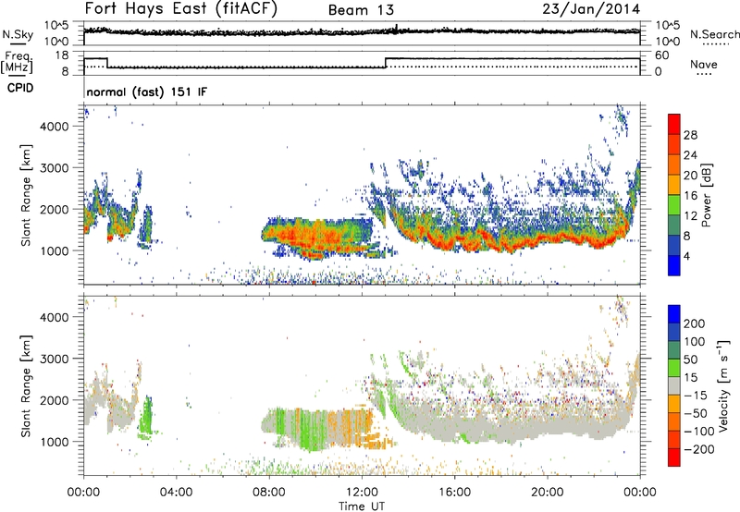Select the Power colorbar segment between 16 and 20

[674, 185]
